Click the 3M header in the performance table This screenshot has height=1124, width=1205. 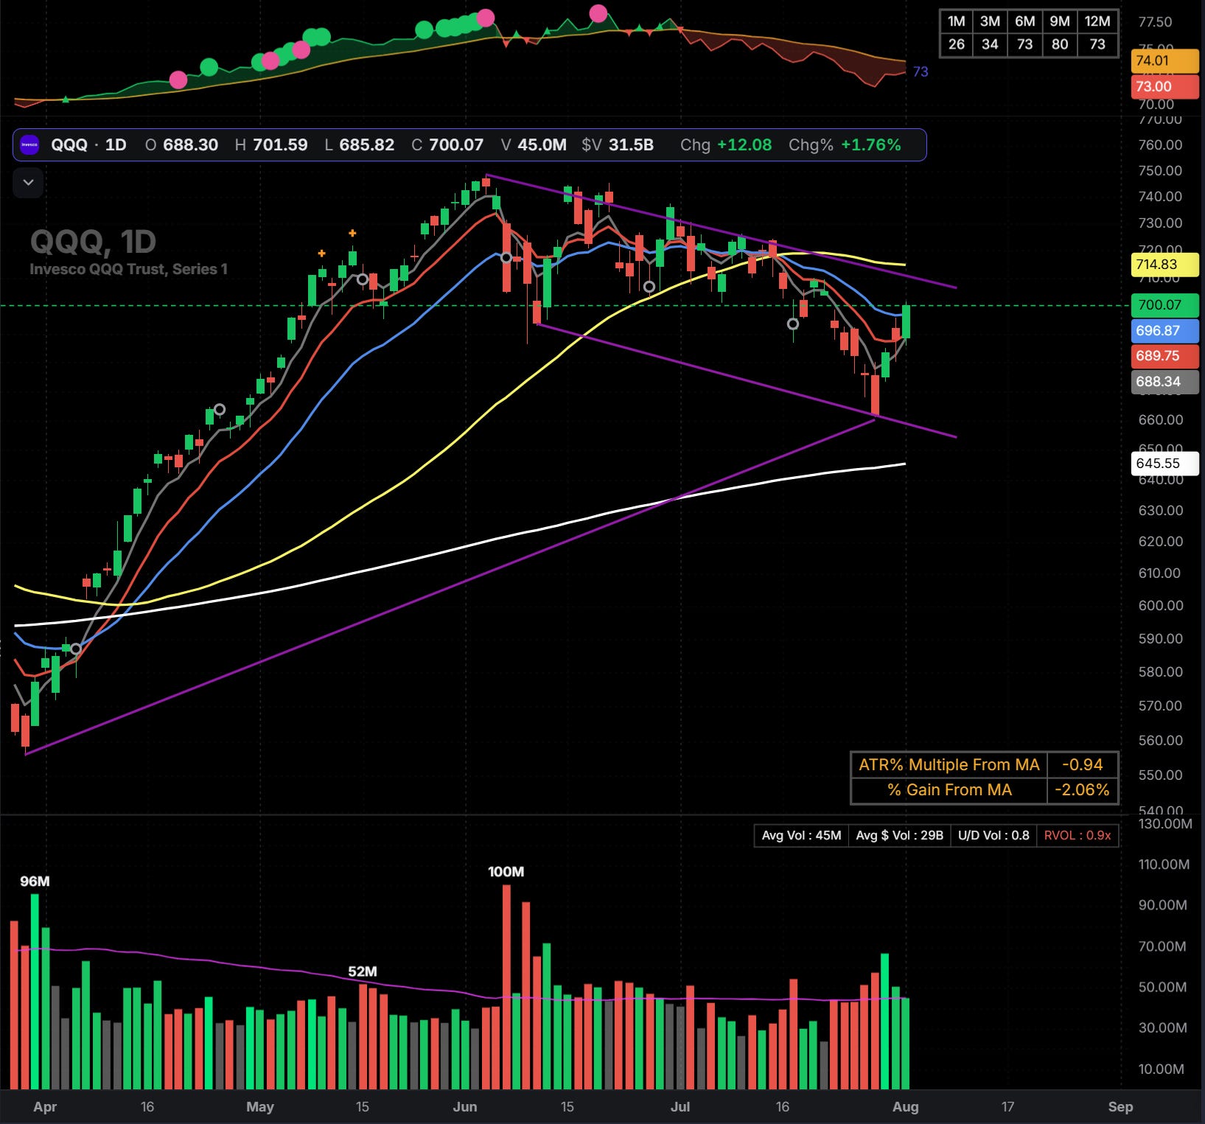tap(990, 21)
